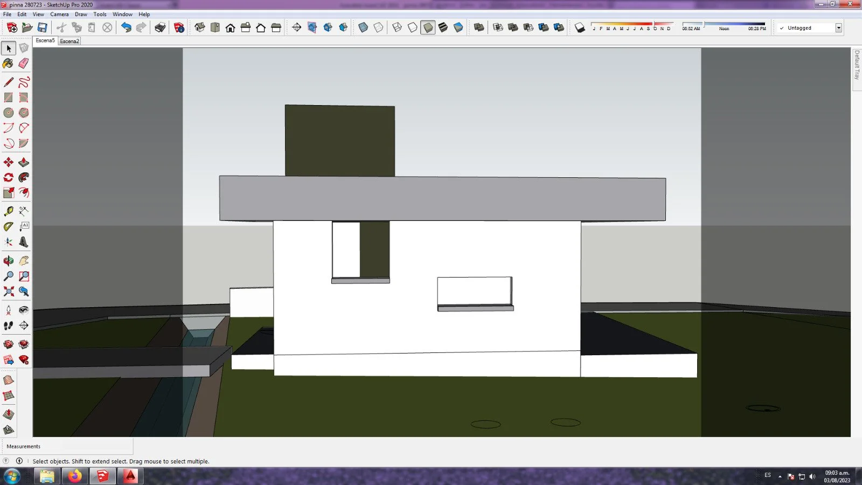Open the Window menu

122,15
